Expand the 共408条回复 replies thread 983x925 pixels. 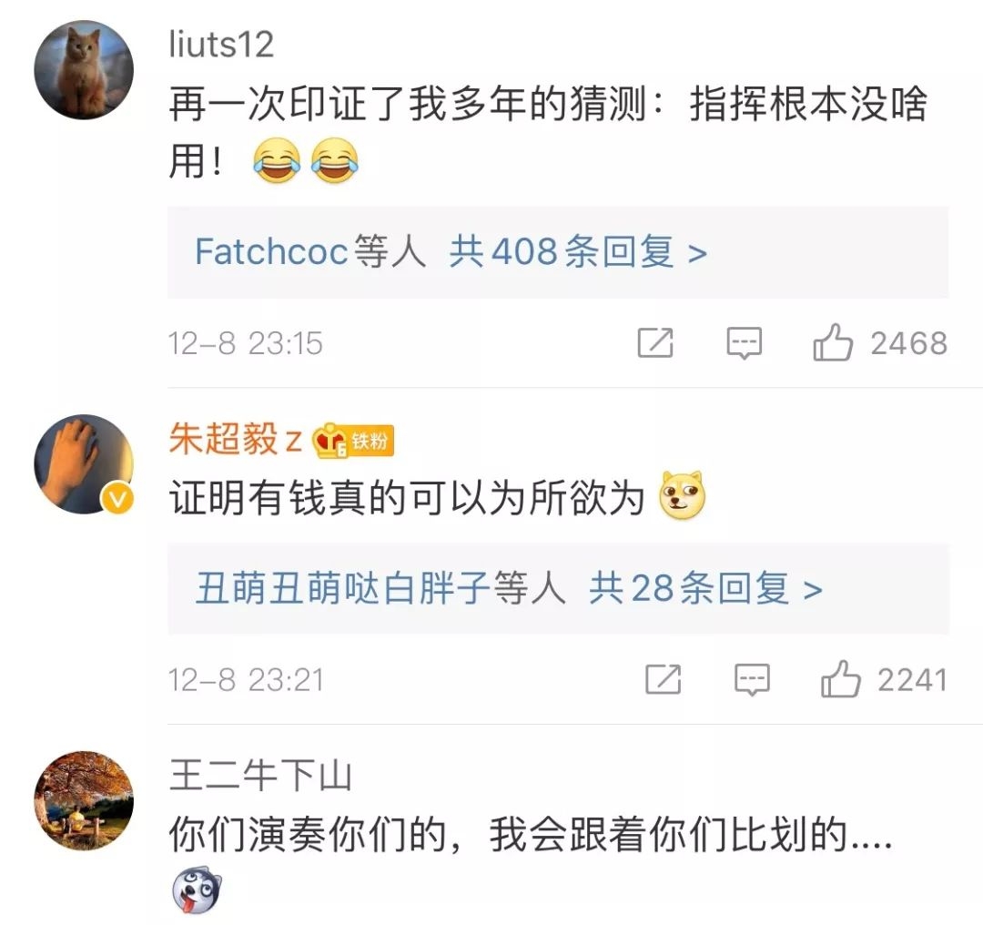(x=577, y=252)
